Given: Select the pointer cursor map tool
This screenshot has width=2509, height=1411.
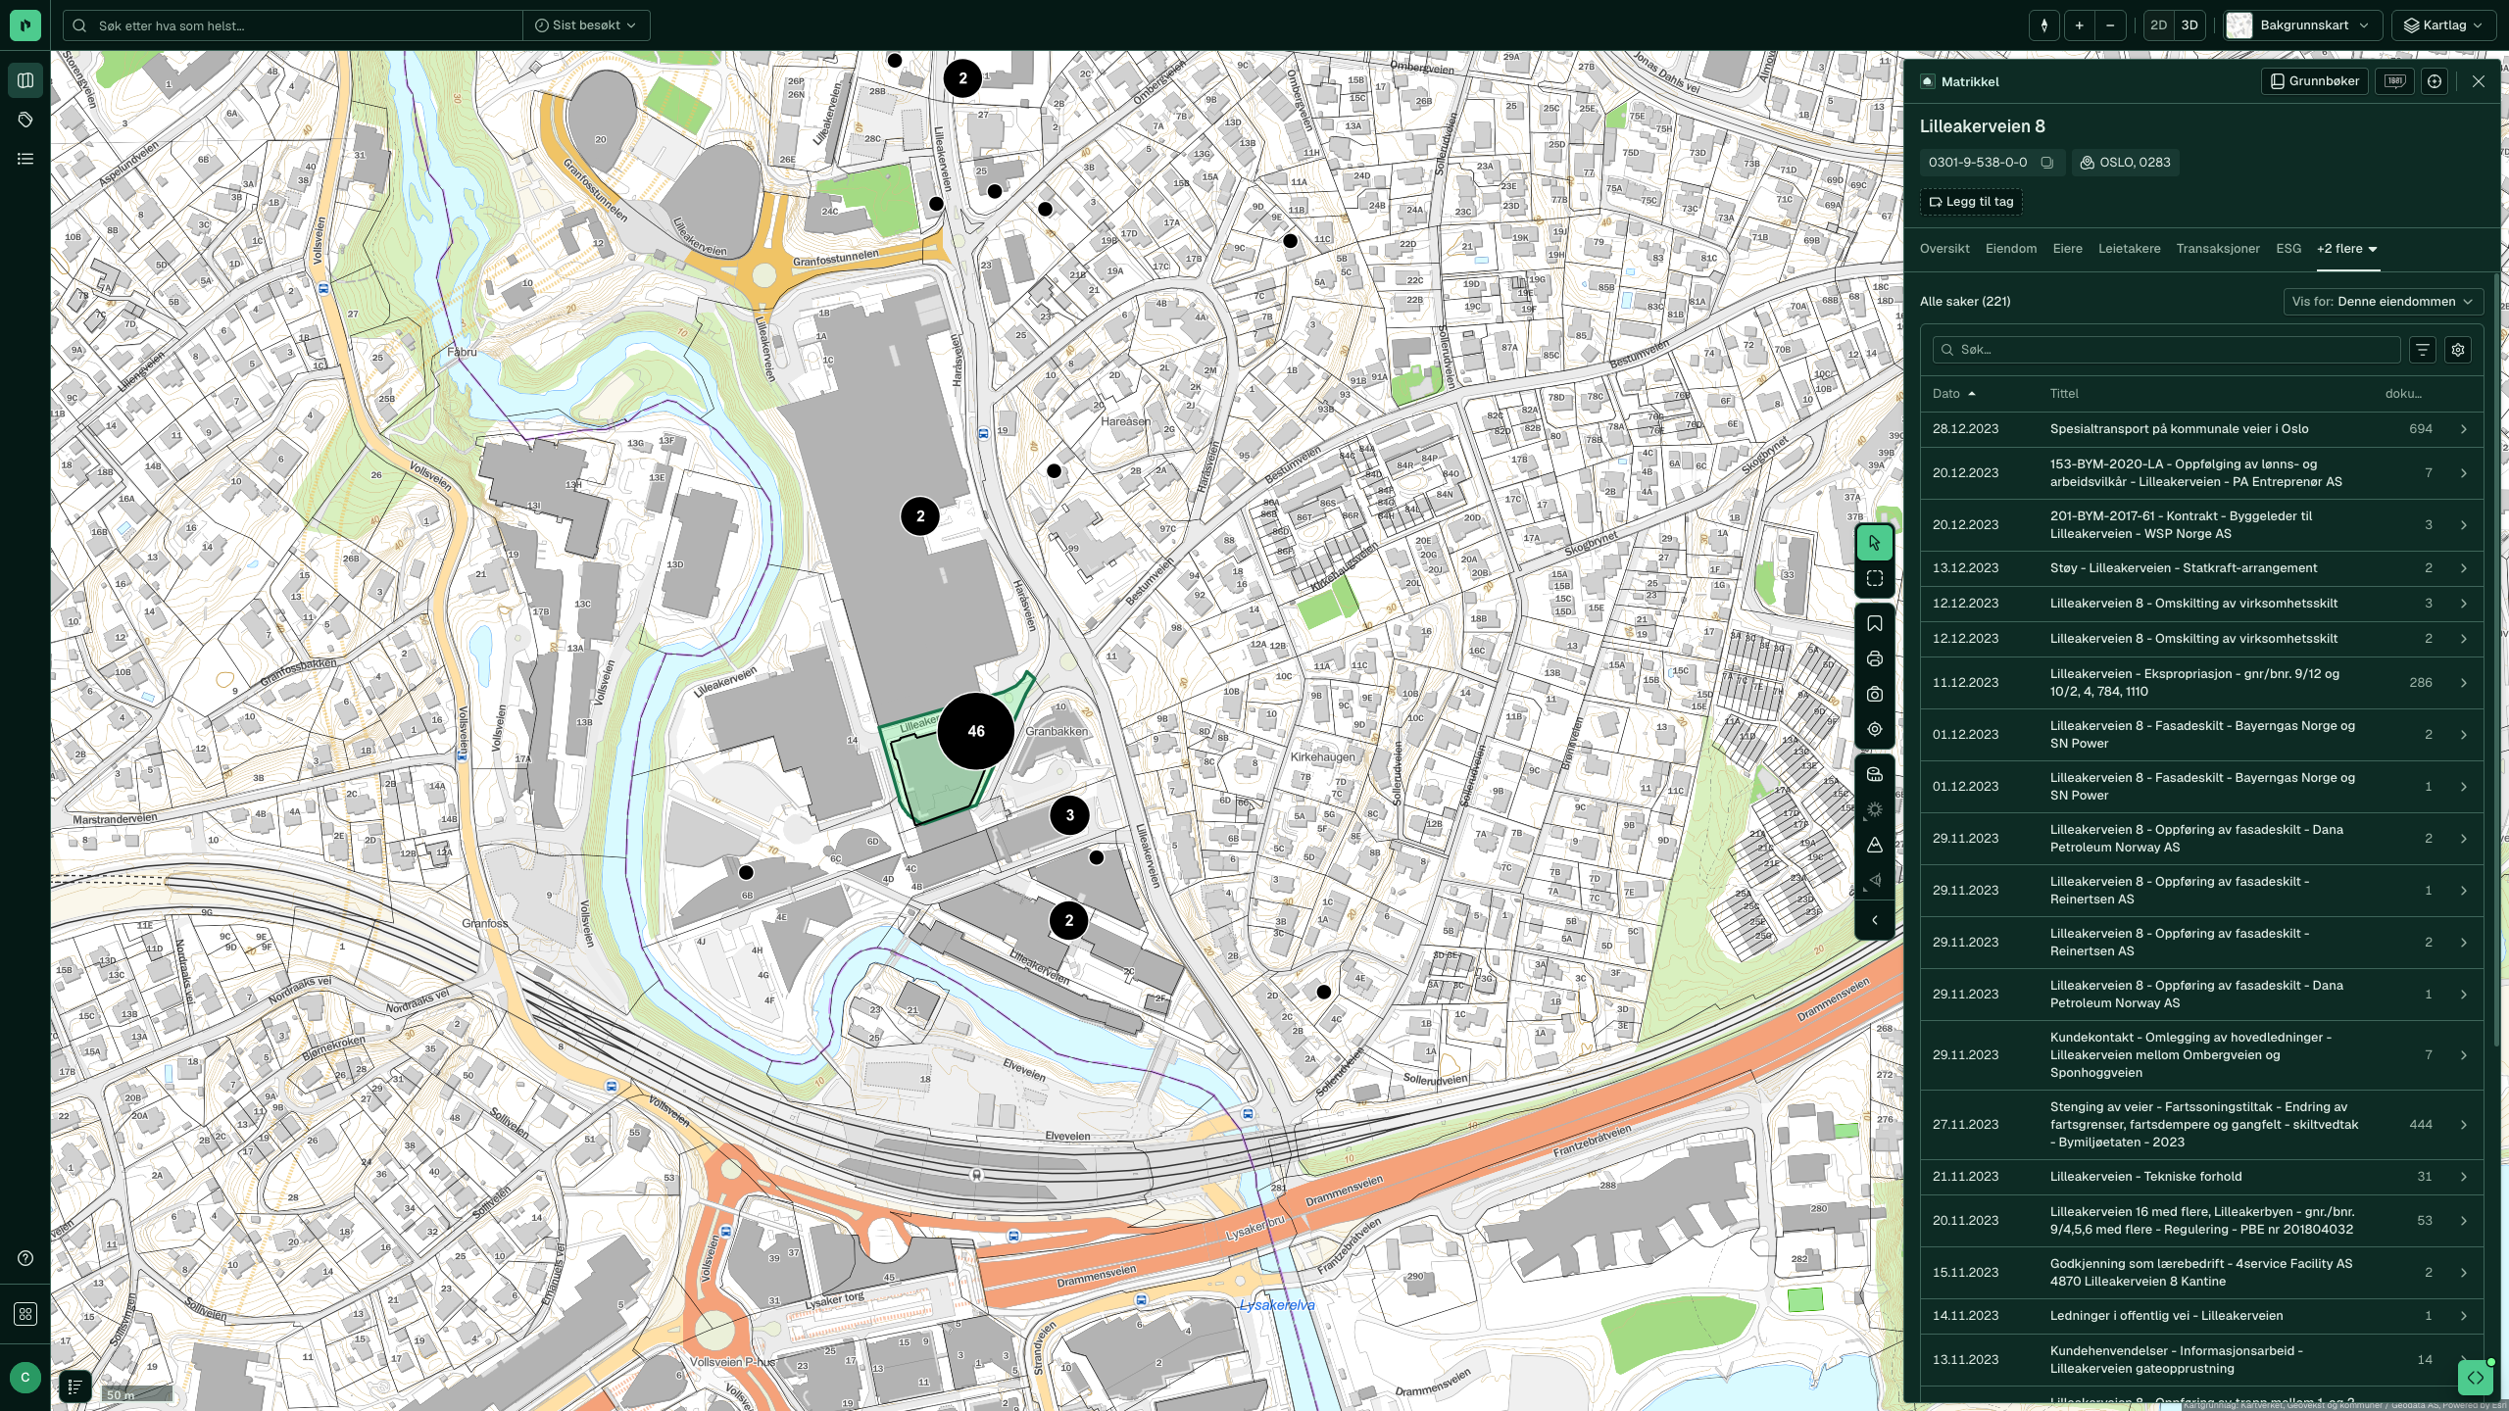Looking at the screenshot, I should point(1874,543).
